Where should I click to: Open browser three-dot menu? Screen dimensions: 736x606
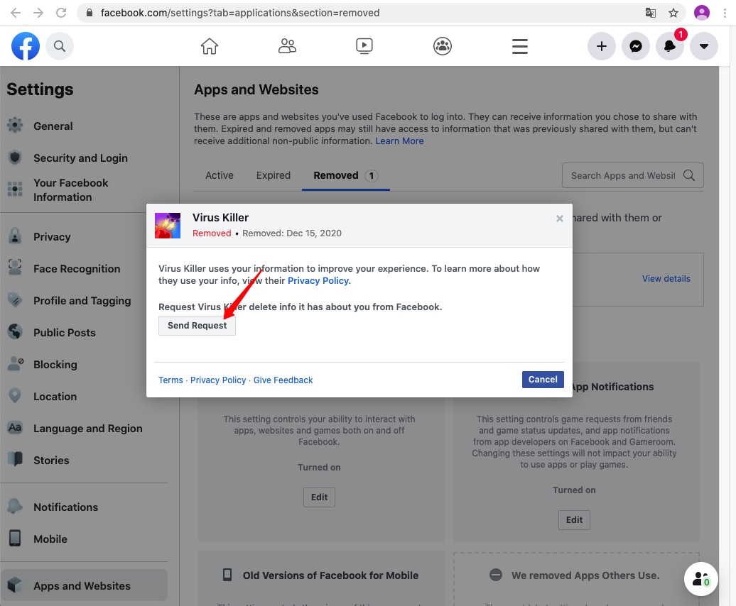(725, 13)
